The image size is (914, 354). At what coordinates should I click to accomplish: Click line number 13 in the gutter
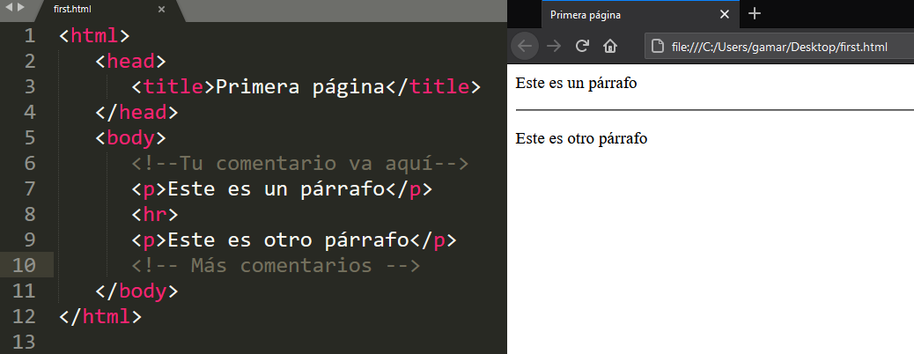(x=24, y=342)
